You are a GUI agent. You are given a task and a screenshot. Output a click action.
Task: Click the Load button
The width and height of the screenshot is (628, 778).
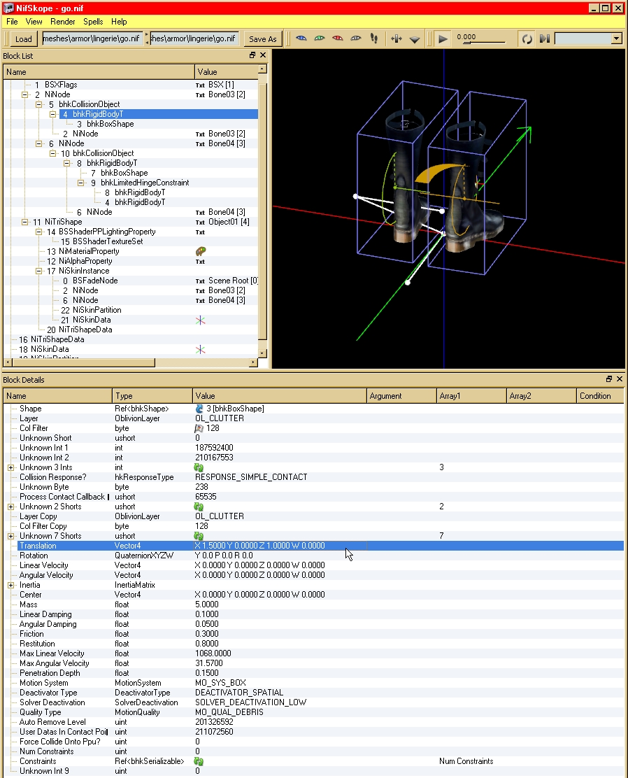point(23,38)
